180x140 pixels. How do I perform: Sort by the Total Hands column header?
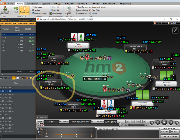(x=17, y=29)
